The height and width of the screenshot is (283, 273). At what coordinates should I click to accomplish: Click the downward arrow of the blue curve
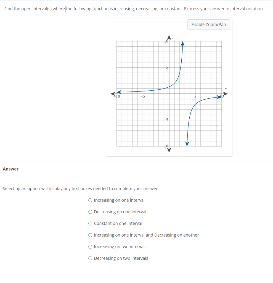point(187,144)
